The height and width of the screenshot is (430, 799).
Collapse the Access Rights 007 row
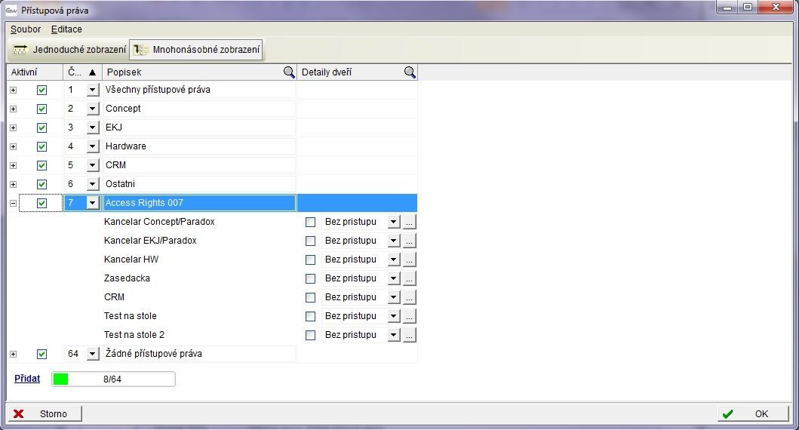coord(13,203)
